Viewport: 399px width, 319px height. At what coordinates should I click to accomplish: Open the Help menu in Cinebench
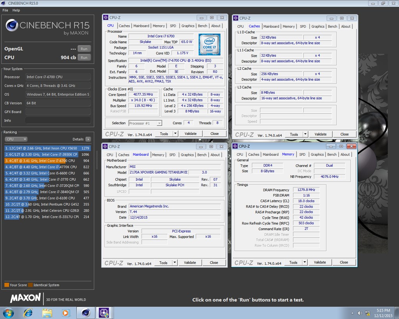[16, 10]
